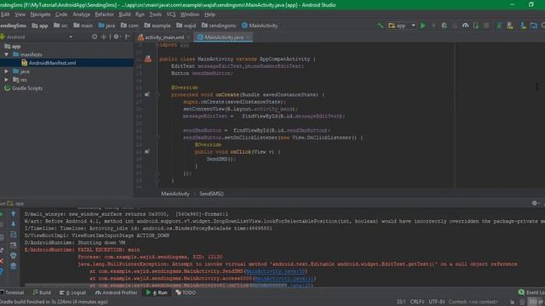The width and height of the screenshot is (545, 306).
Task: Open the VCS menu
Action: coord(171,14)
